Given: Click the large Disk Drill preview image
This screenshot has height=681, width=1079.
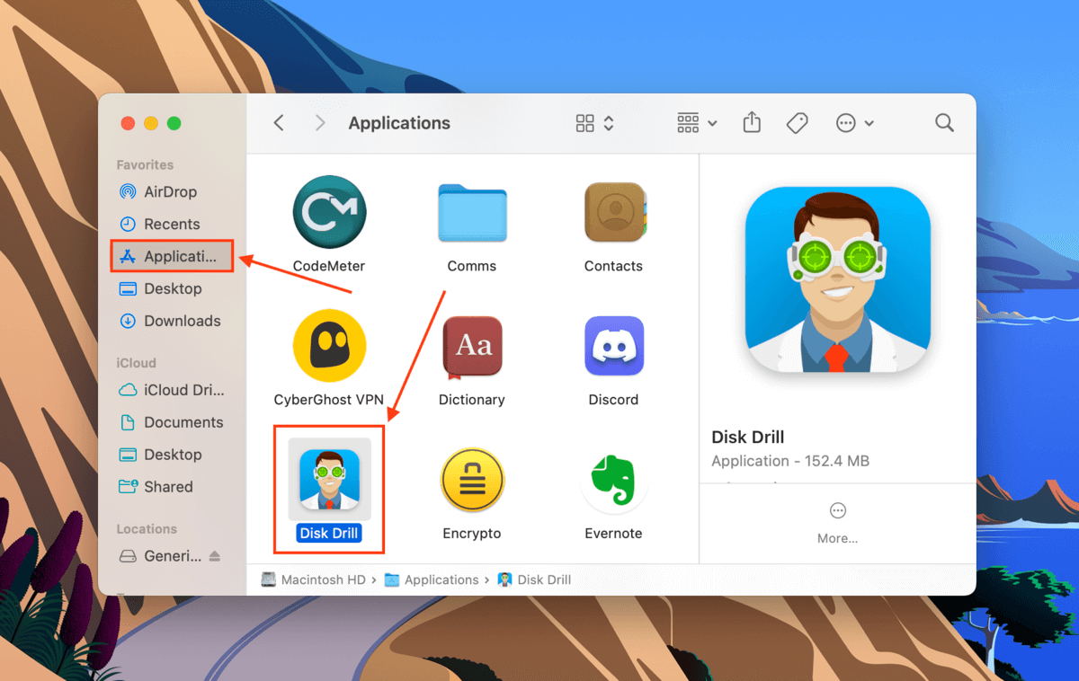Looking at the screenshot, I should point(838,279).
